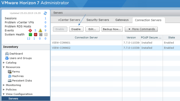The image size is (180, 101).
Task: Click the green System Health indicator
Action: click(31, 35)
